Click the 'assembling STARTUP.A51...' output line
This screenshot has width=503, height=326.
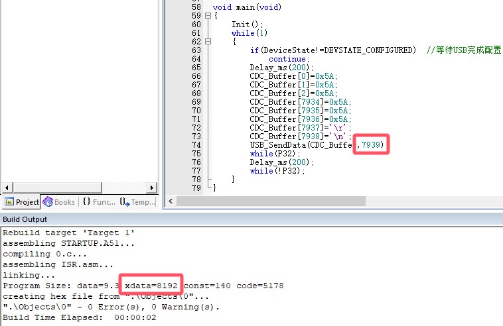pos(68,243)
